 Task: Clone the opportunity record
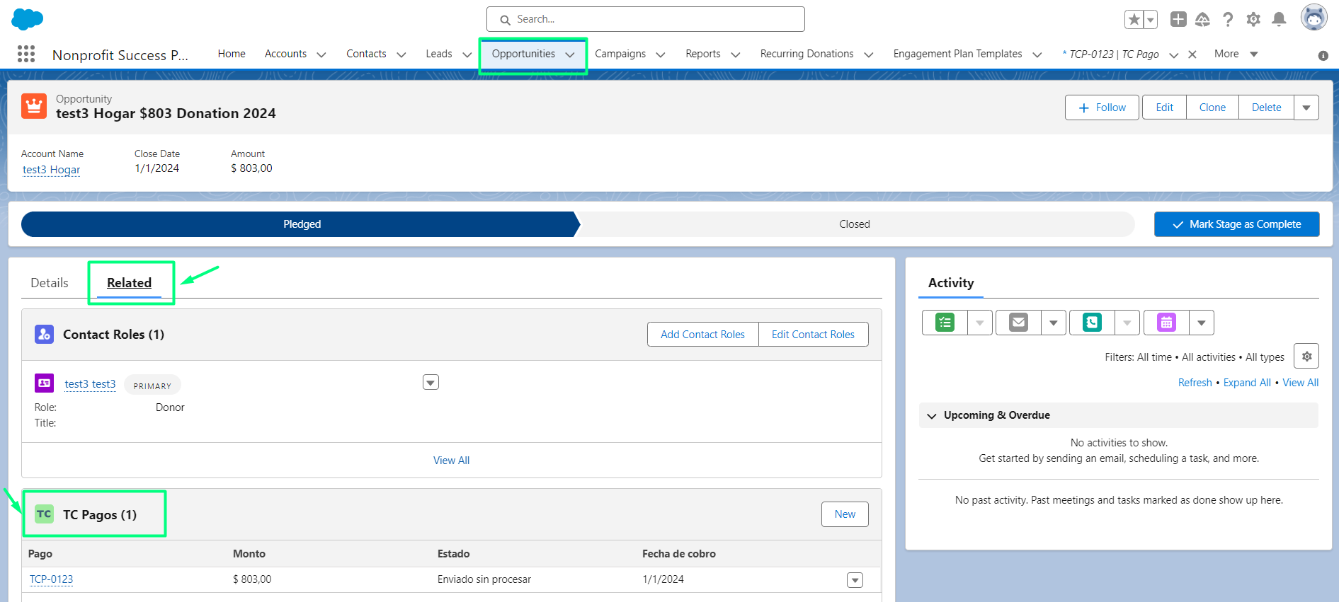coord(1212,108)
